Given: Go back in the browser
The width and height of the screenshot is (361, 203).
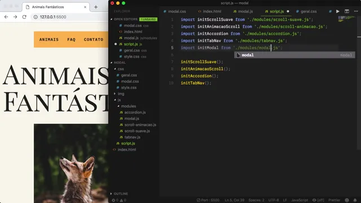Looking at the screenshot, I should pos(6,17).
